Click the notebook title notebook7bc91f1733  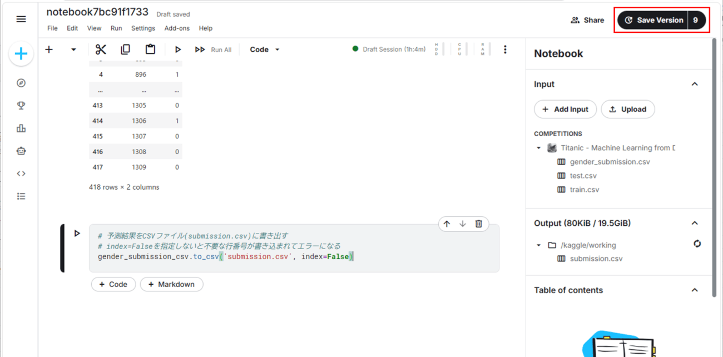click(x=97, y=12)
